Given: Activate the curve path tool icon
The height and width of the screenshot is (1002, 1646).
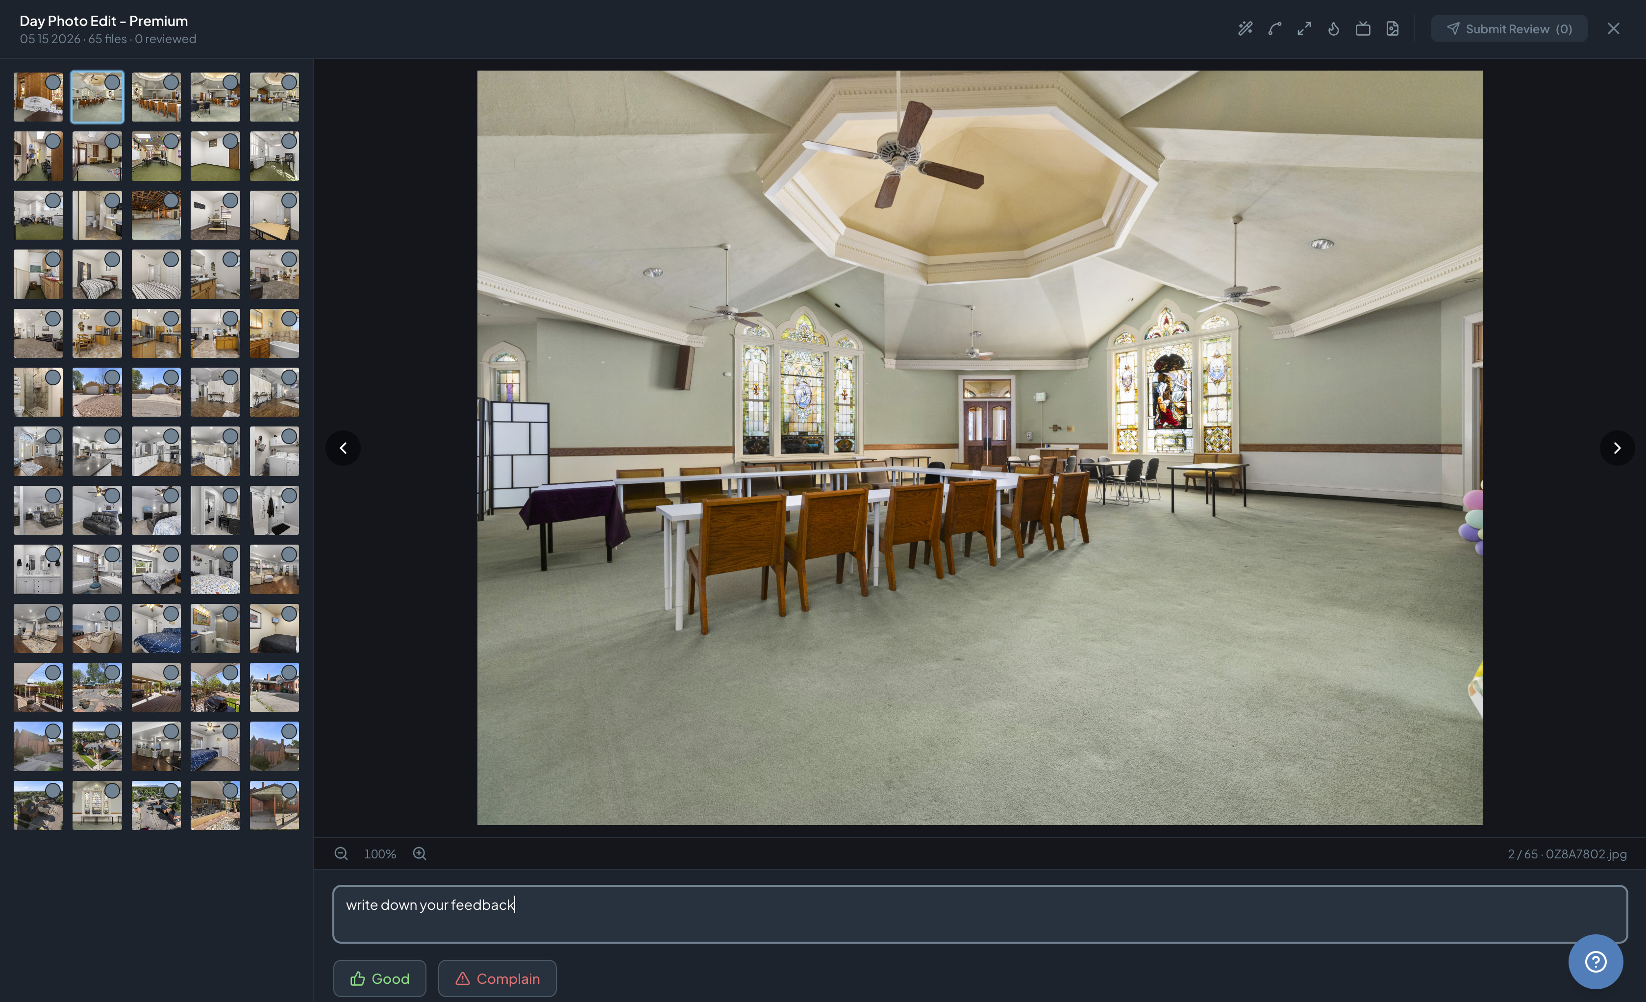Looking at the screenshot, I should (x=1274, y=29).
